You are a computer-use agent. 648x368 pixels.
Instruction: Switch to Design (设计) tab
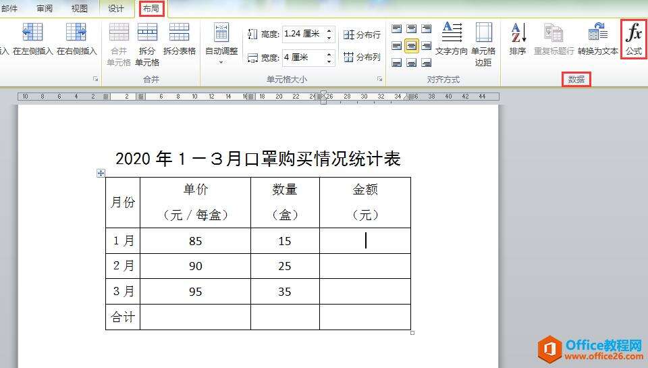coord(115,8)
